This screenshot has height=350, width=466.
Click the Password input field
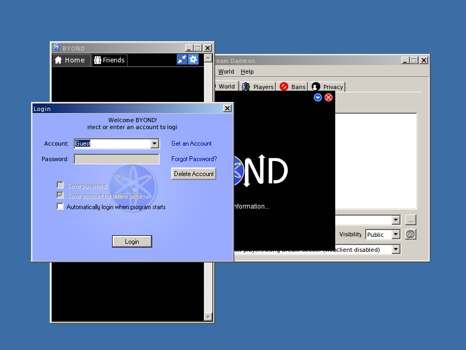[116, 159]
